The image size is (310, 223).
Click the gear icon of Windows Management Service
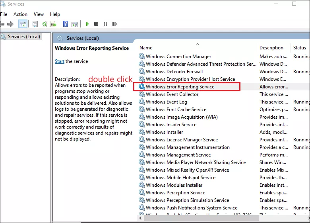click(x=141, y=155)
